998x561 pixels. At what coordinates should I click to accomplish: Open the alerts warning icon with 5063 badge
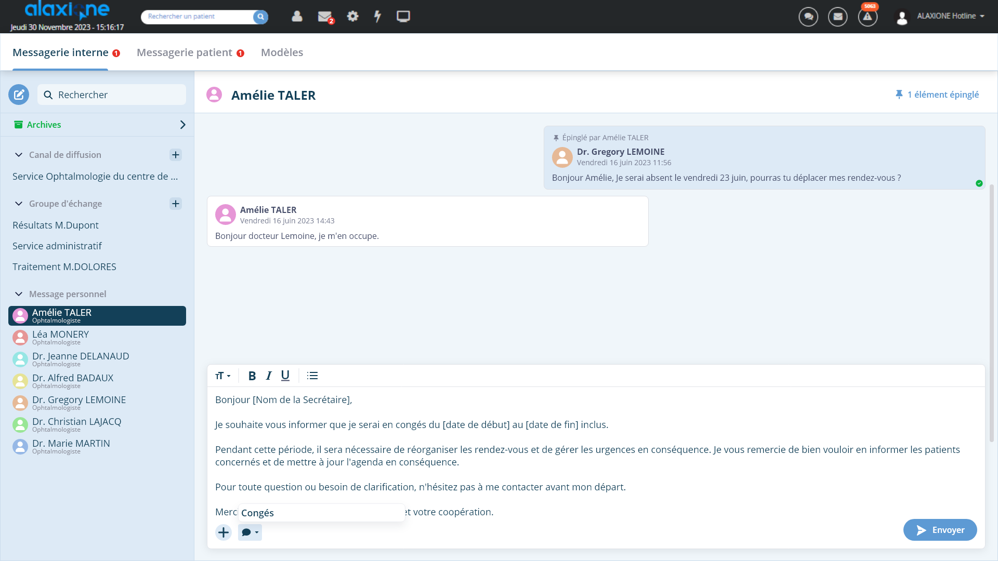tap(868, 17)
